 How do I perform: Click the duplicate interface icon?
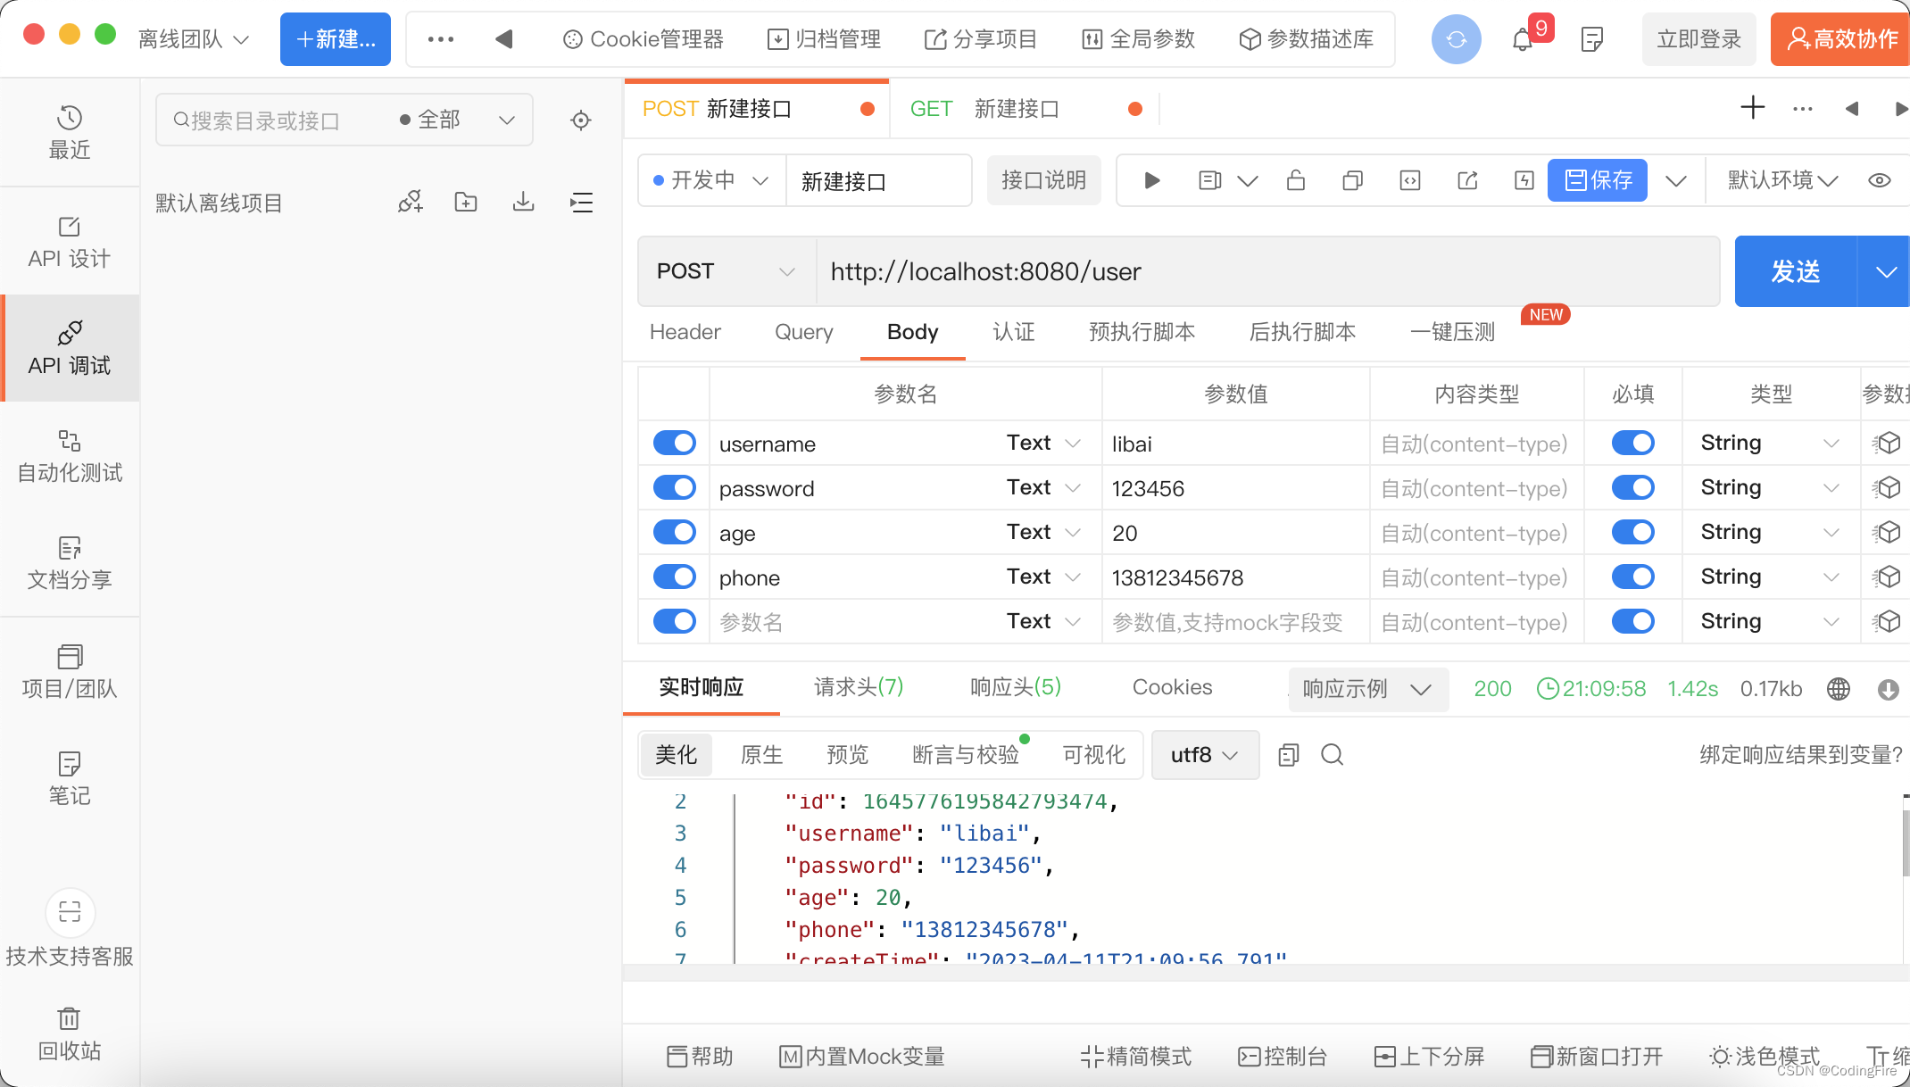[x=1353, y=181]
